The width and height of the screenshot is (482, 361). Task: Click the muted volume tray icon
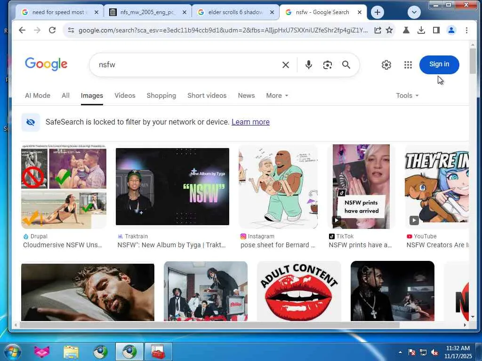click(434, 352)
